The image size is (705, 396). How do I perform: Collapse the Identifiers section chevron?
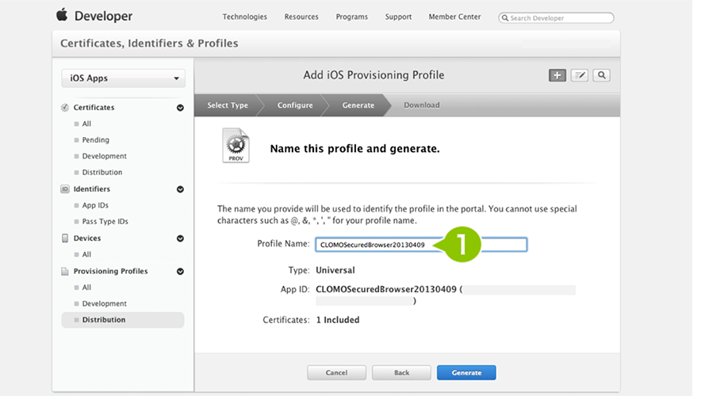click(180, 189)
